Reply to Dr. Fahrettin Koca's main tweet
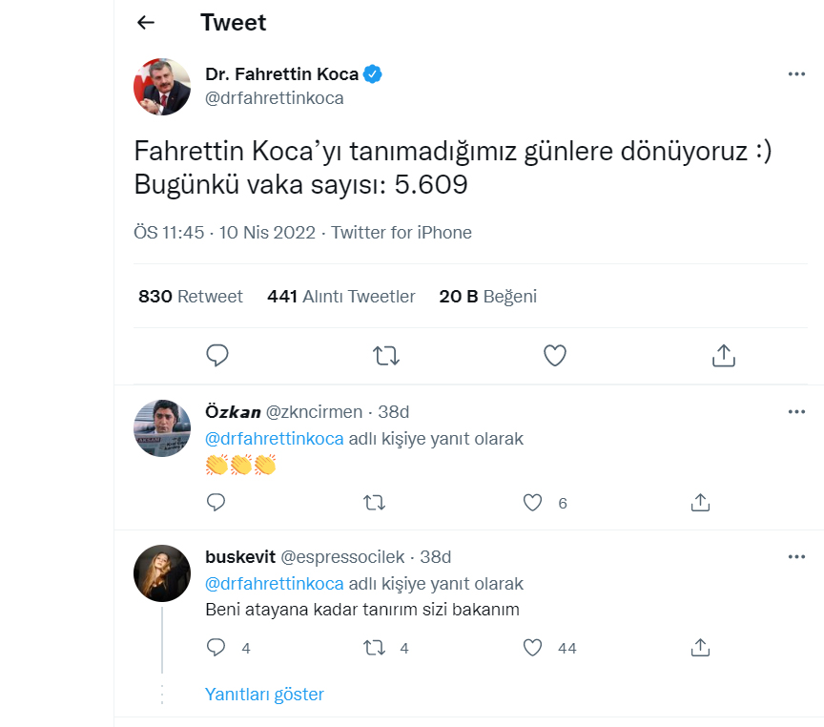This screenshot has width=824, height=727. click(217, 356)
